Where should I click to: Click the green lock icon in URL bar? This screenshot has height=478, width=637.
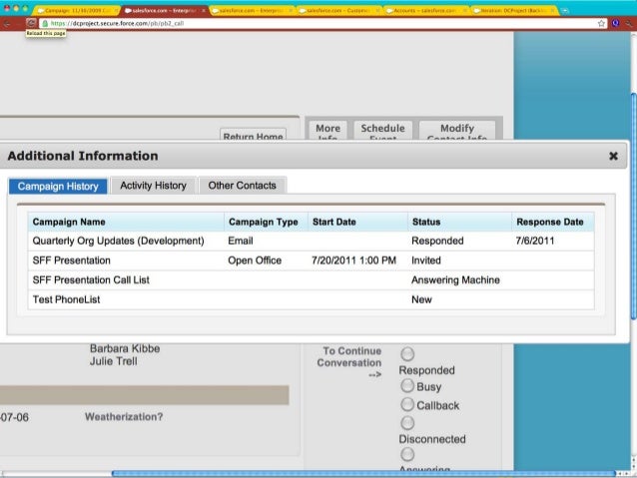coord(45,22)
